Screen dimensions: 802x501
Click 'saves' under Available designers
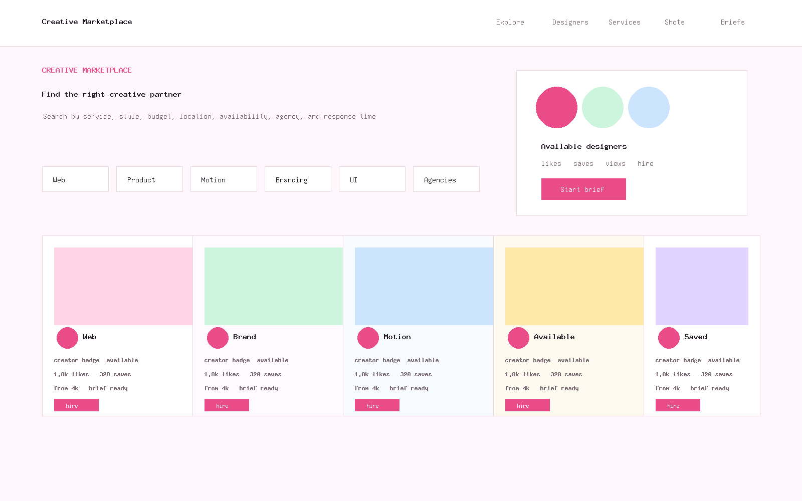click(583, 163)
